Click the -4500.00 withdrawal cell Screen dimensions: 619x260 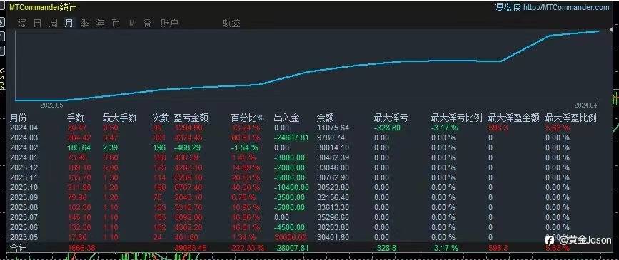point(290,228)
